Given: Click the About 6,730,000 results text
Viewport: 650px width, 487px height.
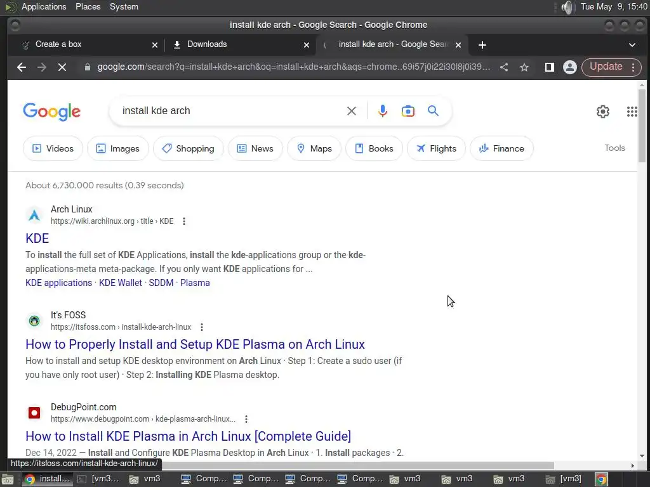Looking at the screenshot, I should point(105,186).
